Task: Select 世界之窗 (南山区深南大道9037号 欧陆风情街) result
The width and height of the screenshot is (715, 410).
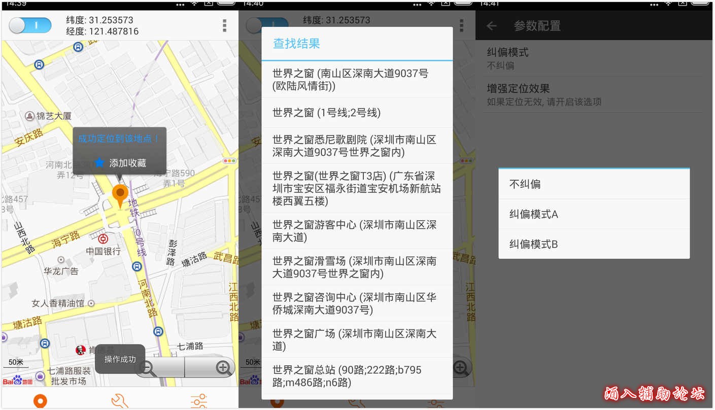Action: point(357,80)
